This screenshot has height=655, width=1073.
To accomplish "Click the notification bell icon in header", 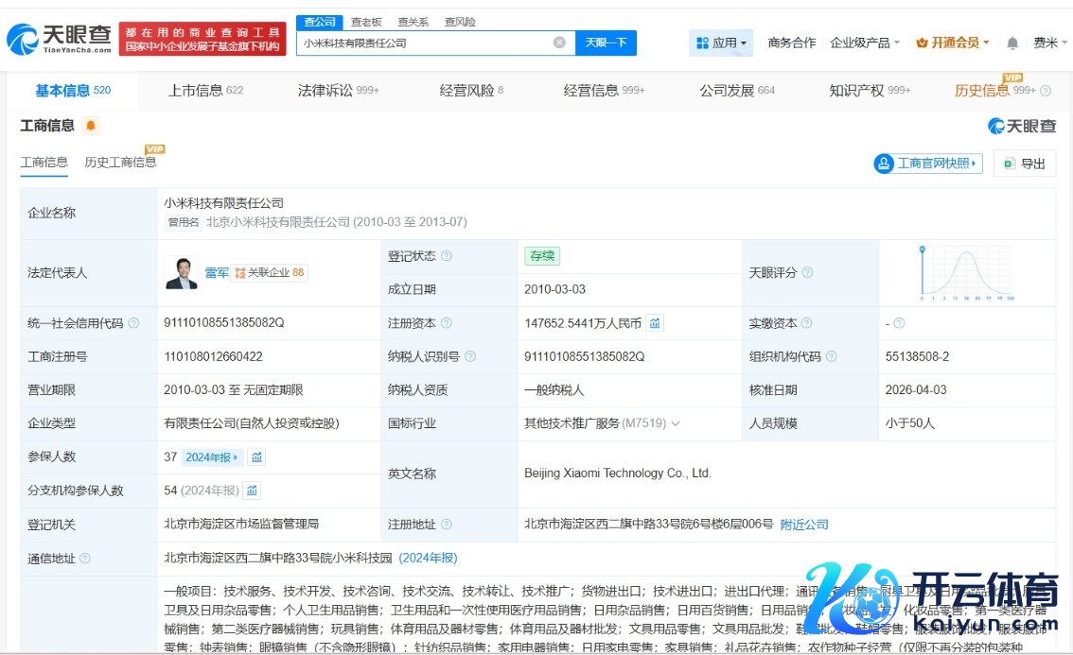I will pyautogui.click(x=1012, y=43).
